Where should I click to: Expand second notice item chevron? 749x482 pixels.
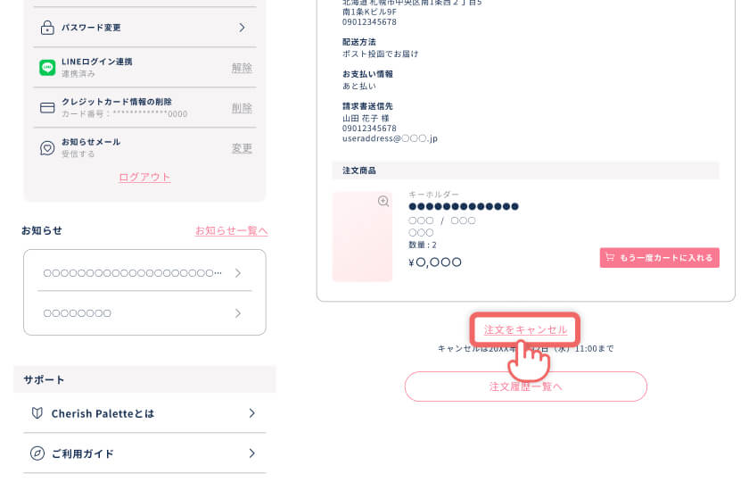click(238, 313)
